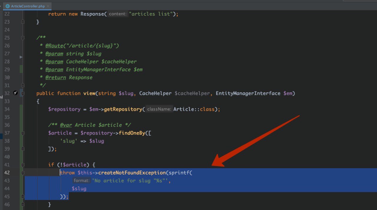Click 'EntityManagerInterface' type in the view signature
Viewport: 377px width, 210px height.
pyautogui.click(x=248, y=93)
